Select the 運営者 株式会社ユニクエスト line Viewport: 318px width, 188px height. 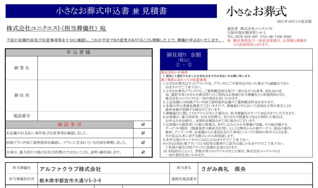click(250, 29)
